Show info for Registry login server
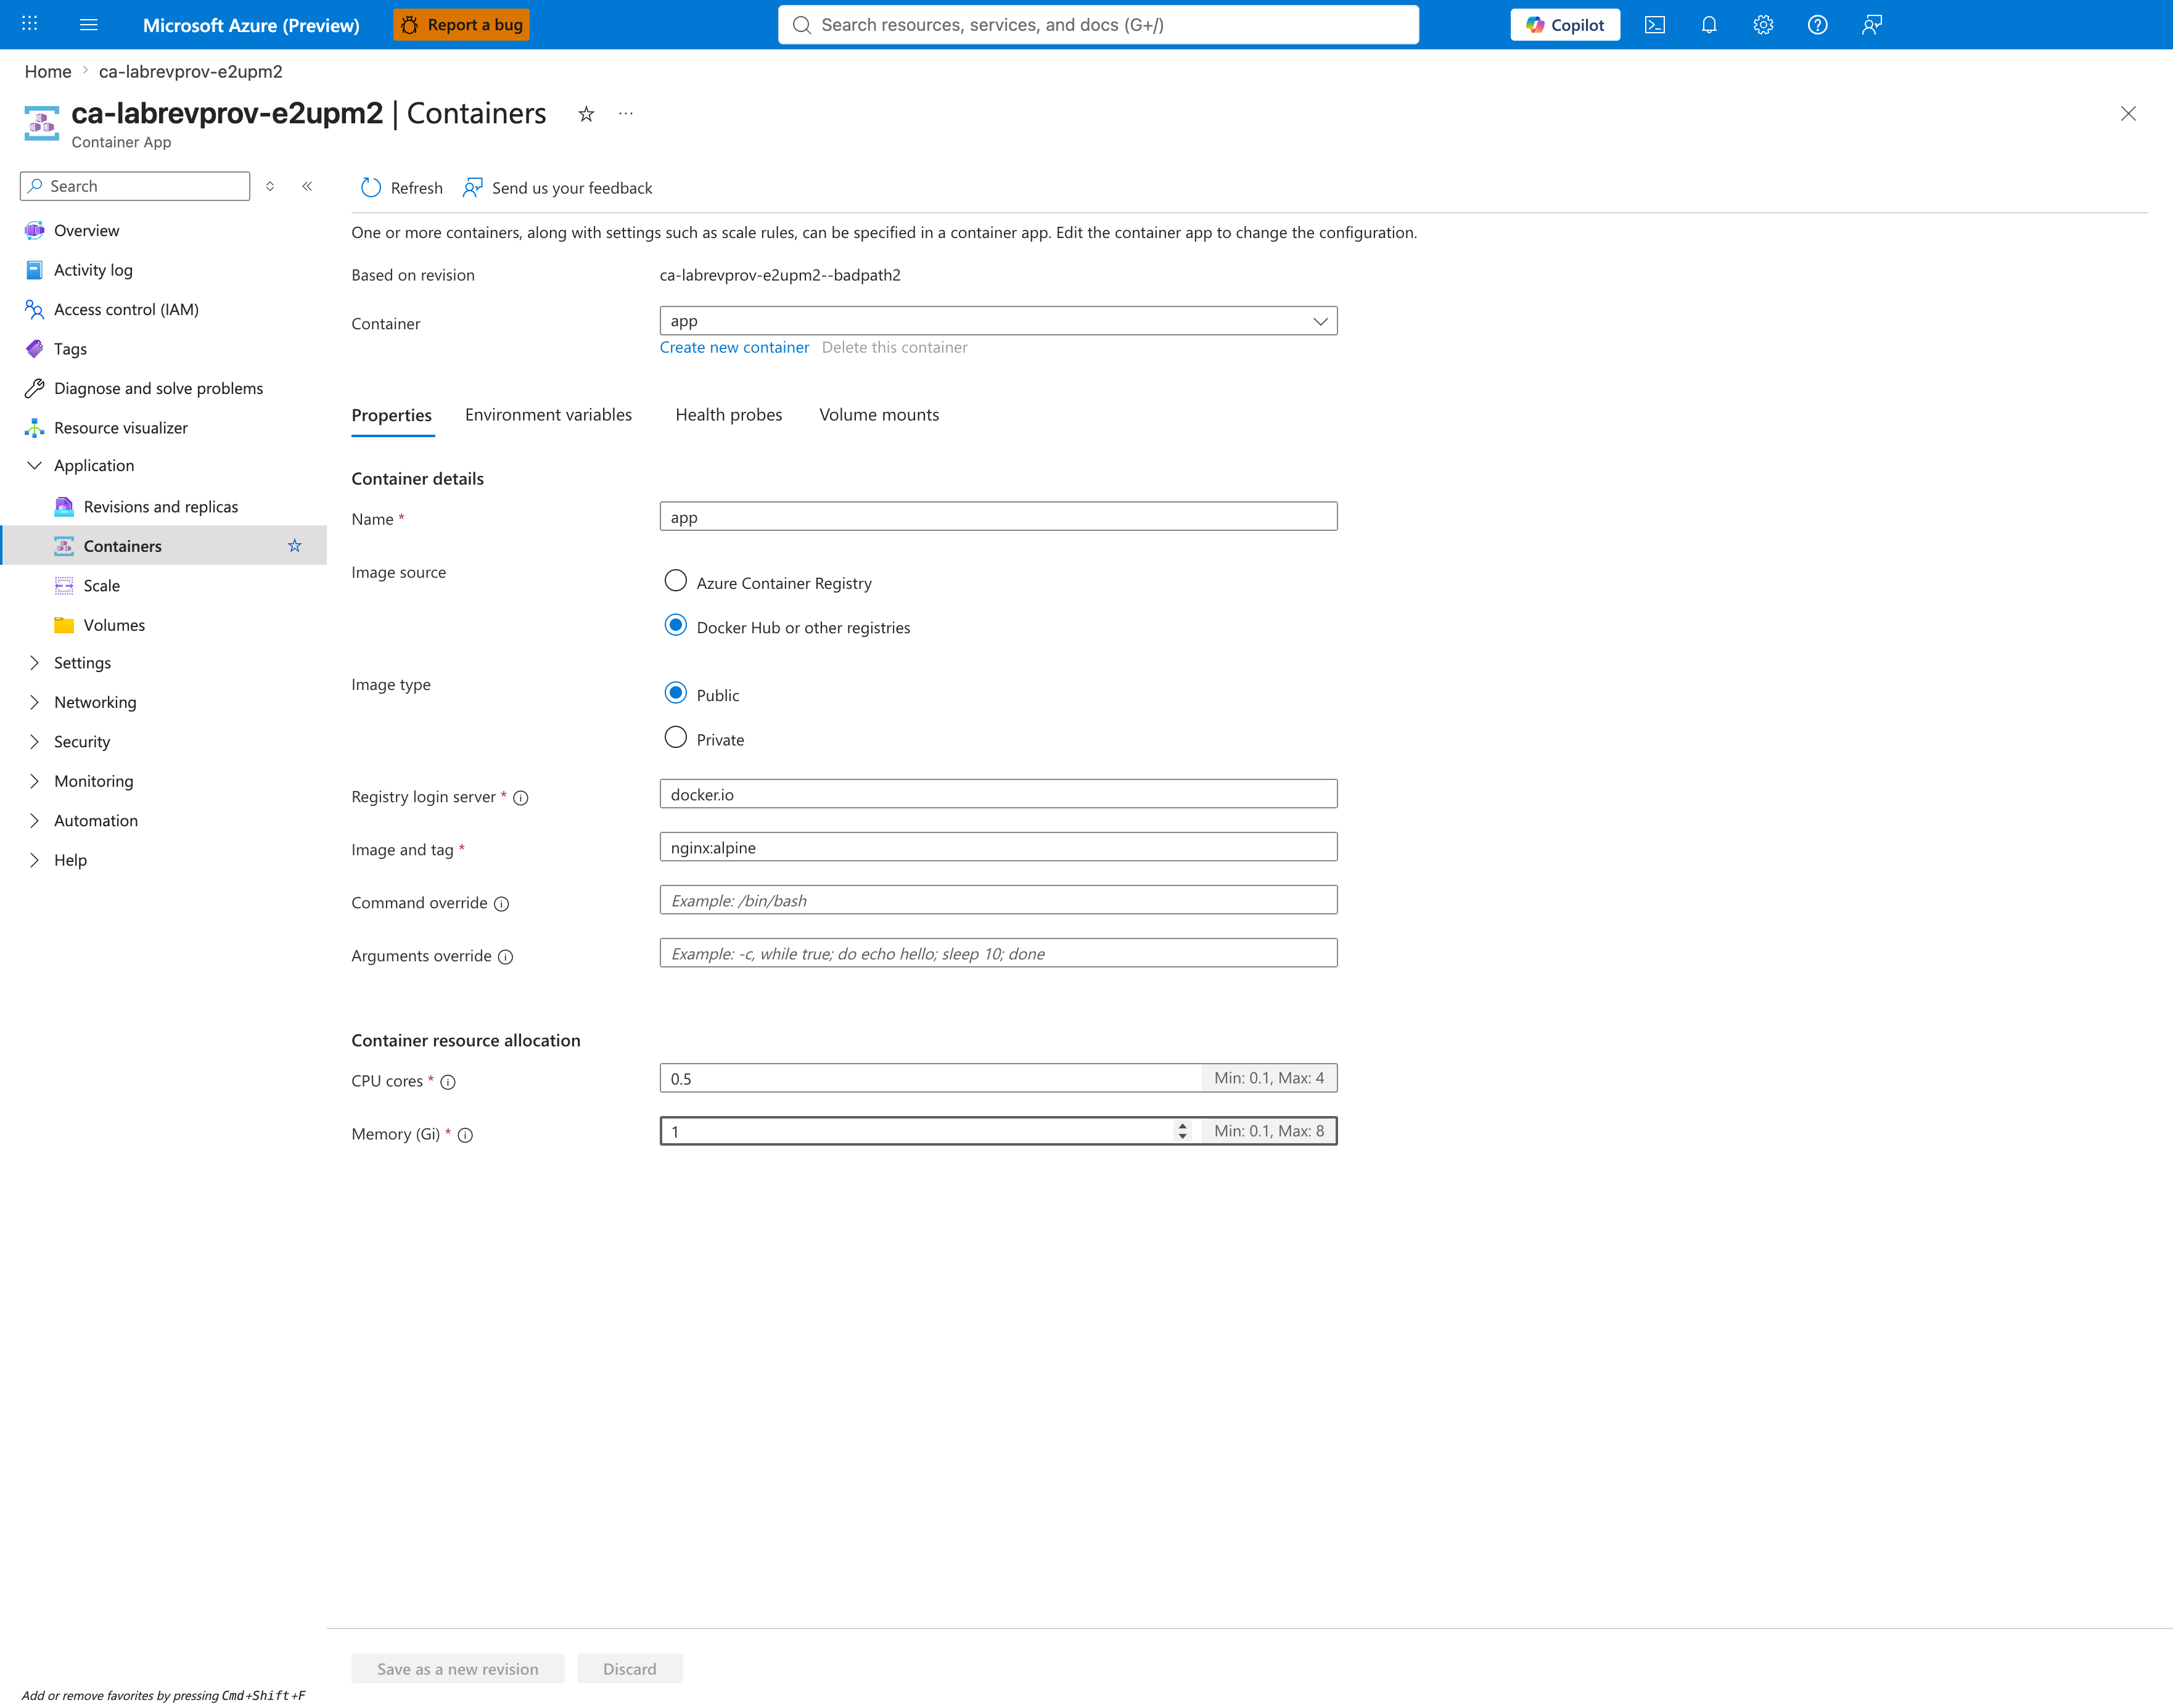The width and height of the screenshot is (2173, 1708). [x=521, y=798]
